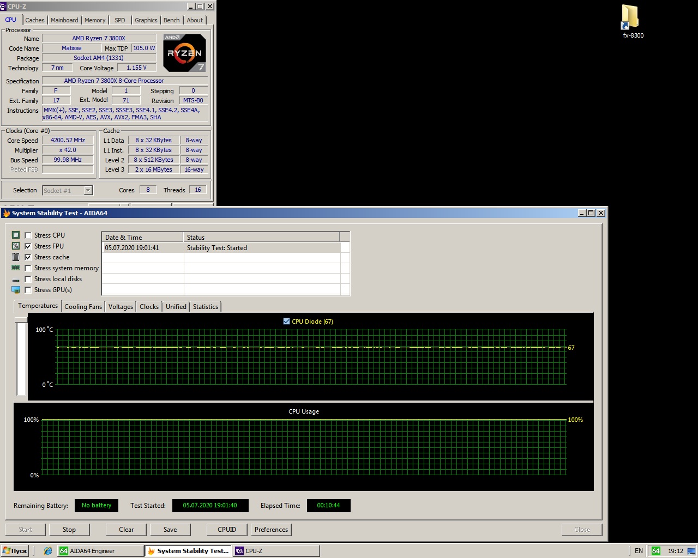Screen dimensions: 698x558
Task: Open the Graphics tab in CPU-Z
Action: point(146,20)
